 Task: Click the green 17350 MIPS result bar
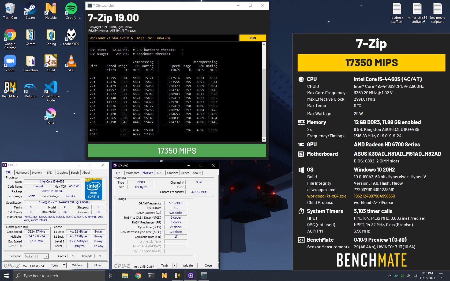click(x=177, y=151)
